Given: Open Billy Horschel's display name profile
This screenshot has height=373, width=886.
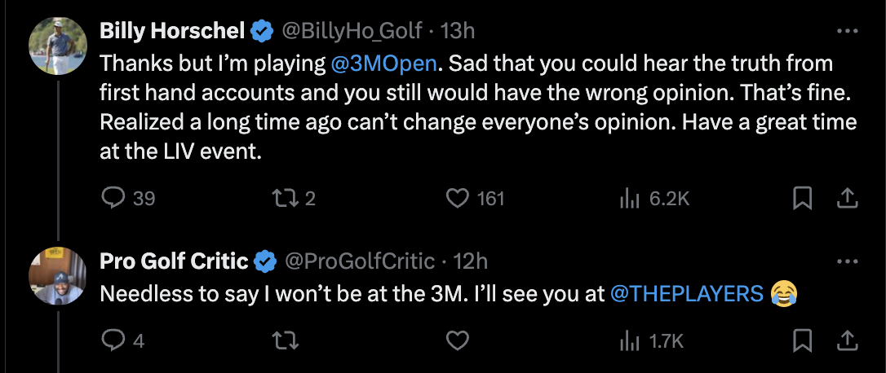Looking at the screenshot, I should pyautogui.click(x=172, y=32).
